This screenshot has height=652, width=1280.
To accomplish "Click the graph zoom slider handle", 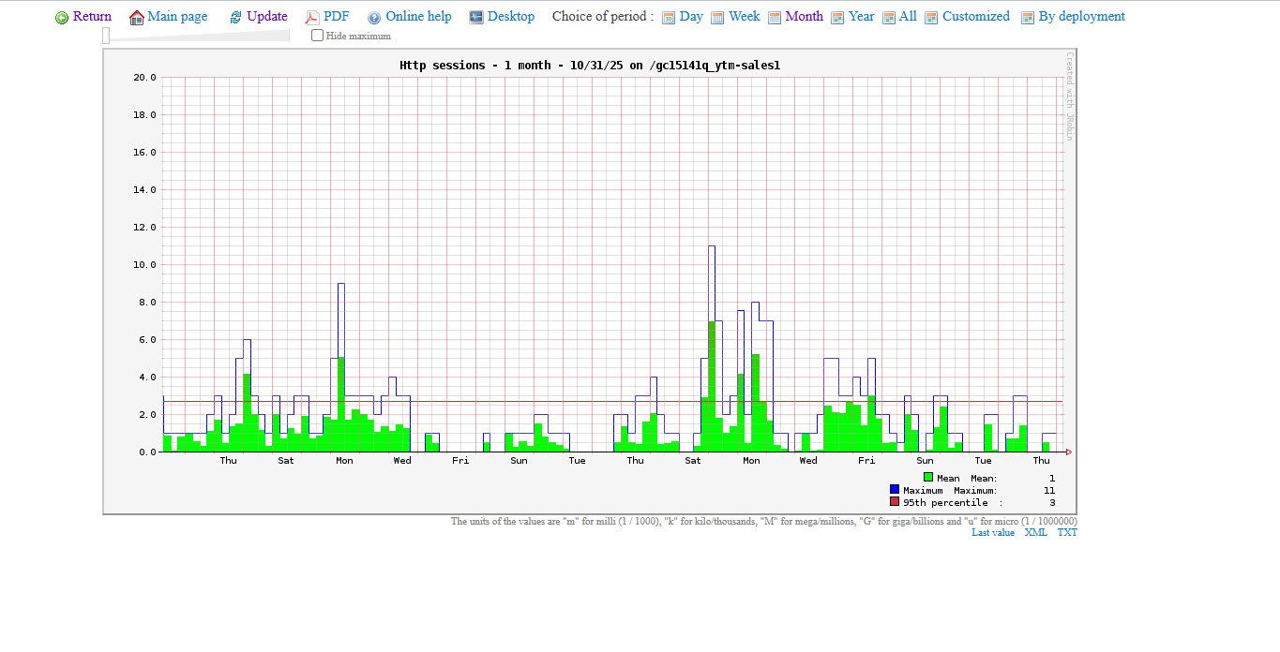I will pyautogui.click(x=107, y=36).
